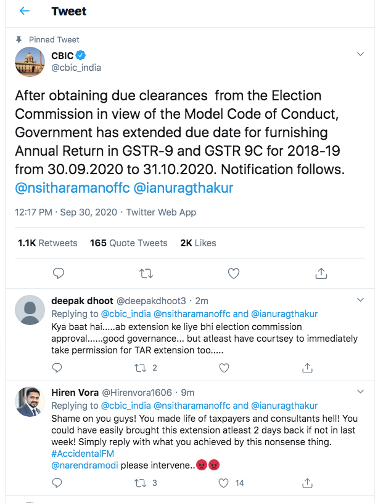Retweet the CBIC pinned tweet
The image size is (391, 503).
[146, 273]
